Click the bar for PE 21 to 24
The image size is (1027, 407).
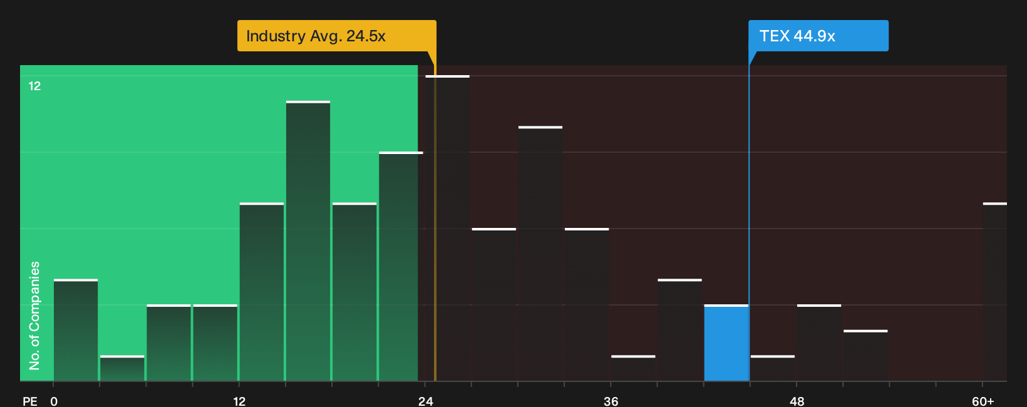coord(401,266)
